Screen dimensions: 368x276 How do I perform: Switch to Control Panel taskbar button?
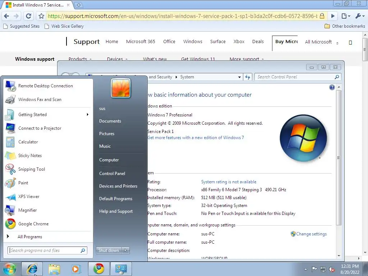coord(121,269)
